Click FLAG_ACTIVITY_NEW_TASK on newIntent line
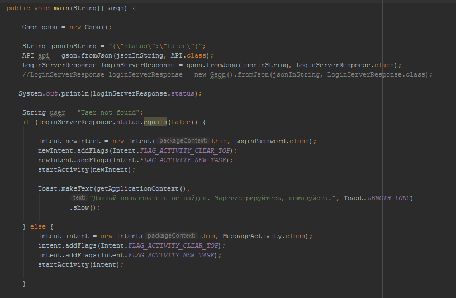 183,160
